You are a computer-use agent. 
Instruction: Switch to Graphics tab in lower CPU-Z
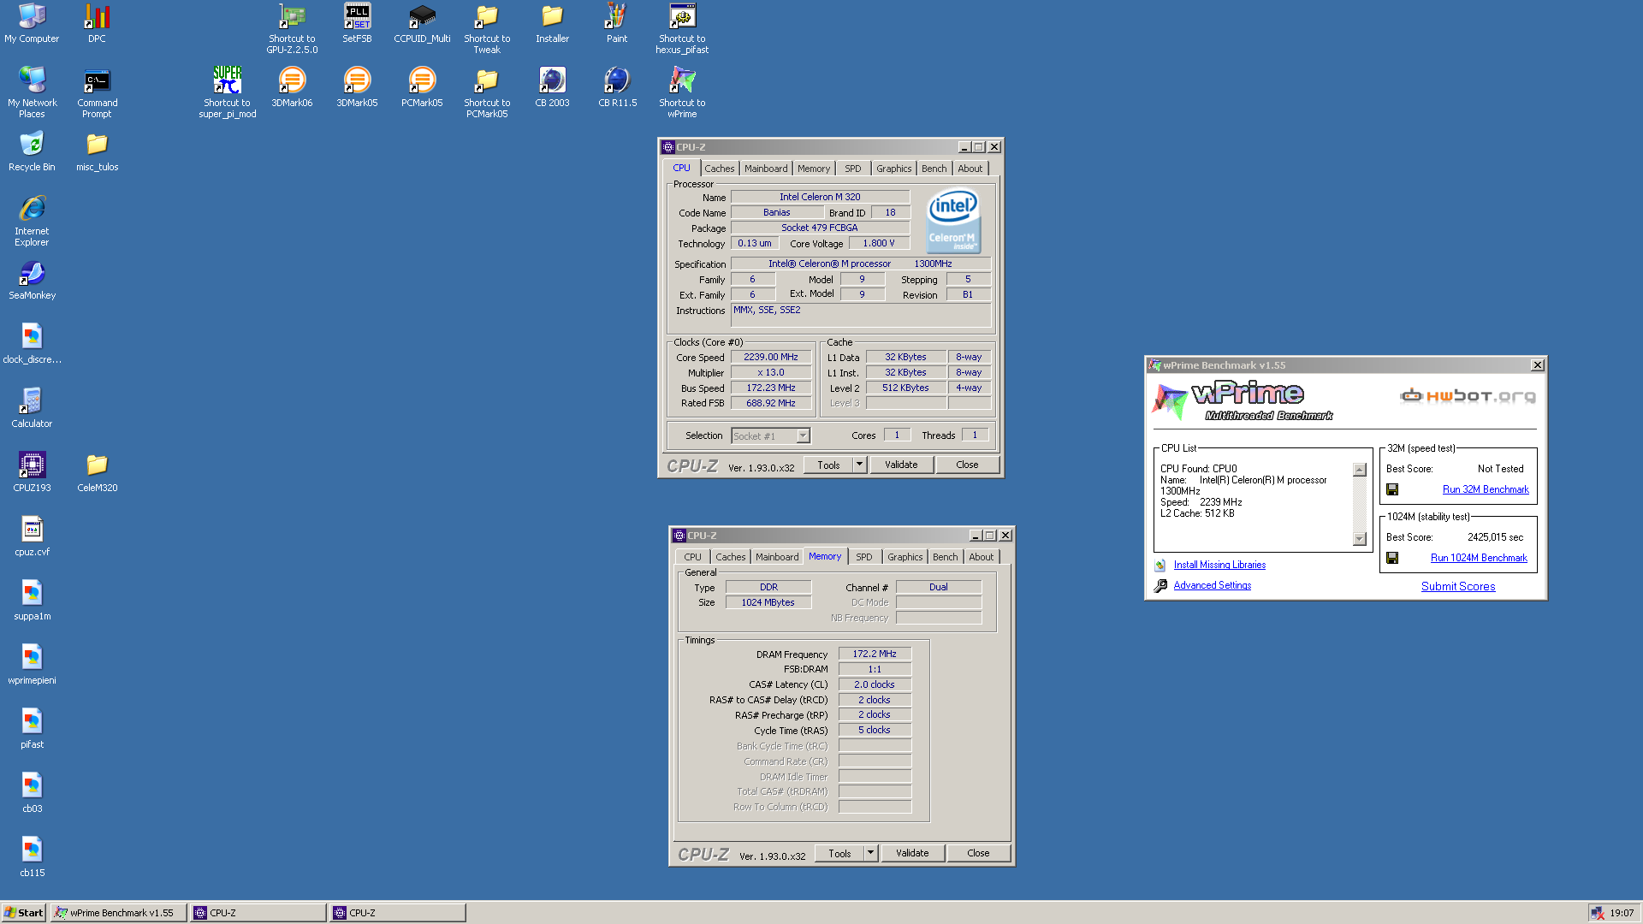click(905, 557)
